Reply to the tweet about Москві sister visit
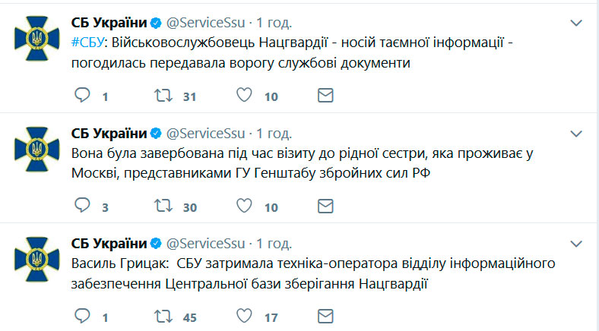The image size is (599, 331). [83, 205]
